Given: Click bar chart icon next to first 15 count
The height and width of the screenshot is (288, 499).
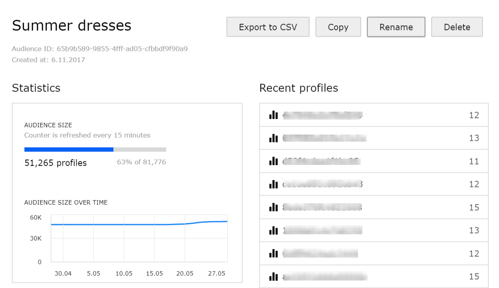Looking at the screenshot, I should point(273,207).
